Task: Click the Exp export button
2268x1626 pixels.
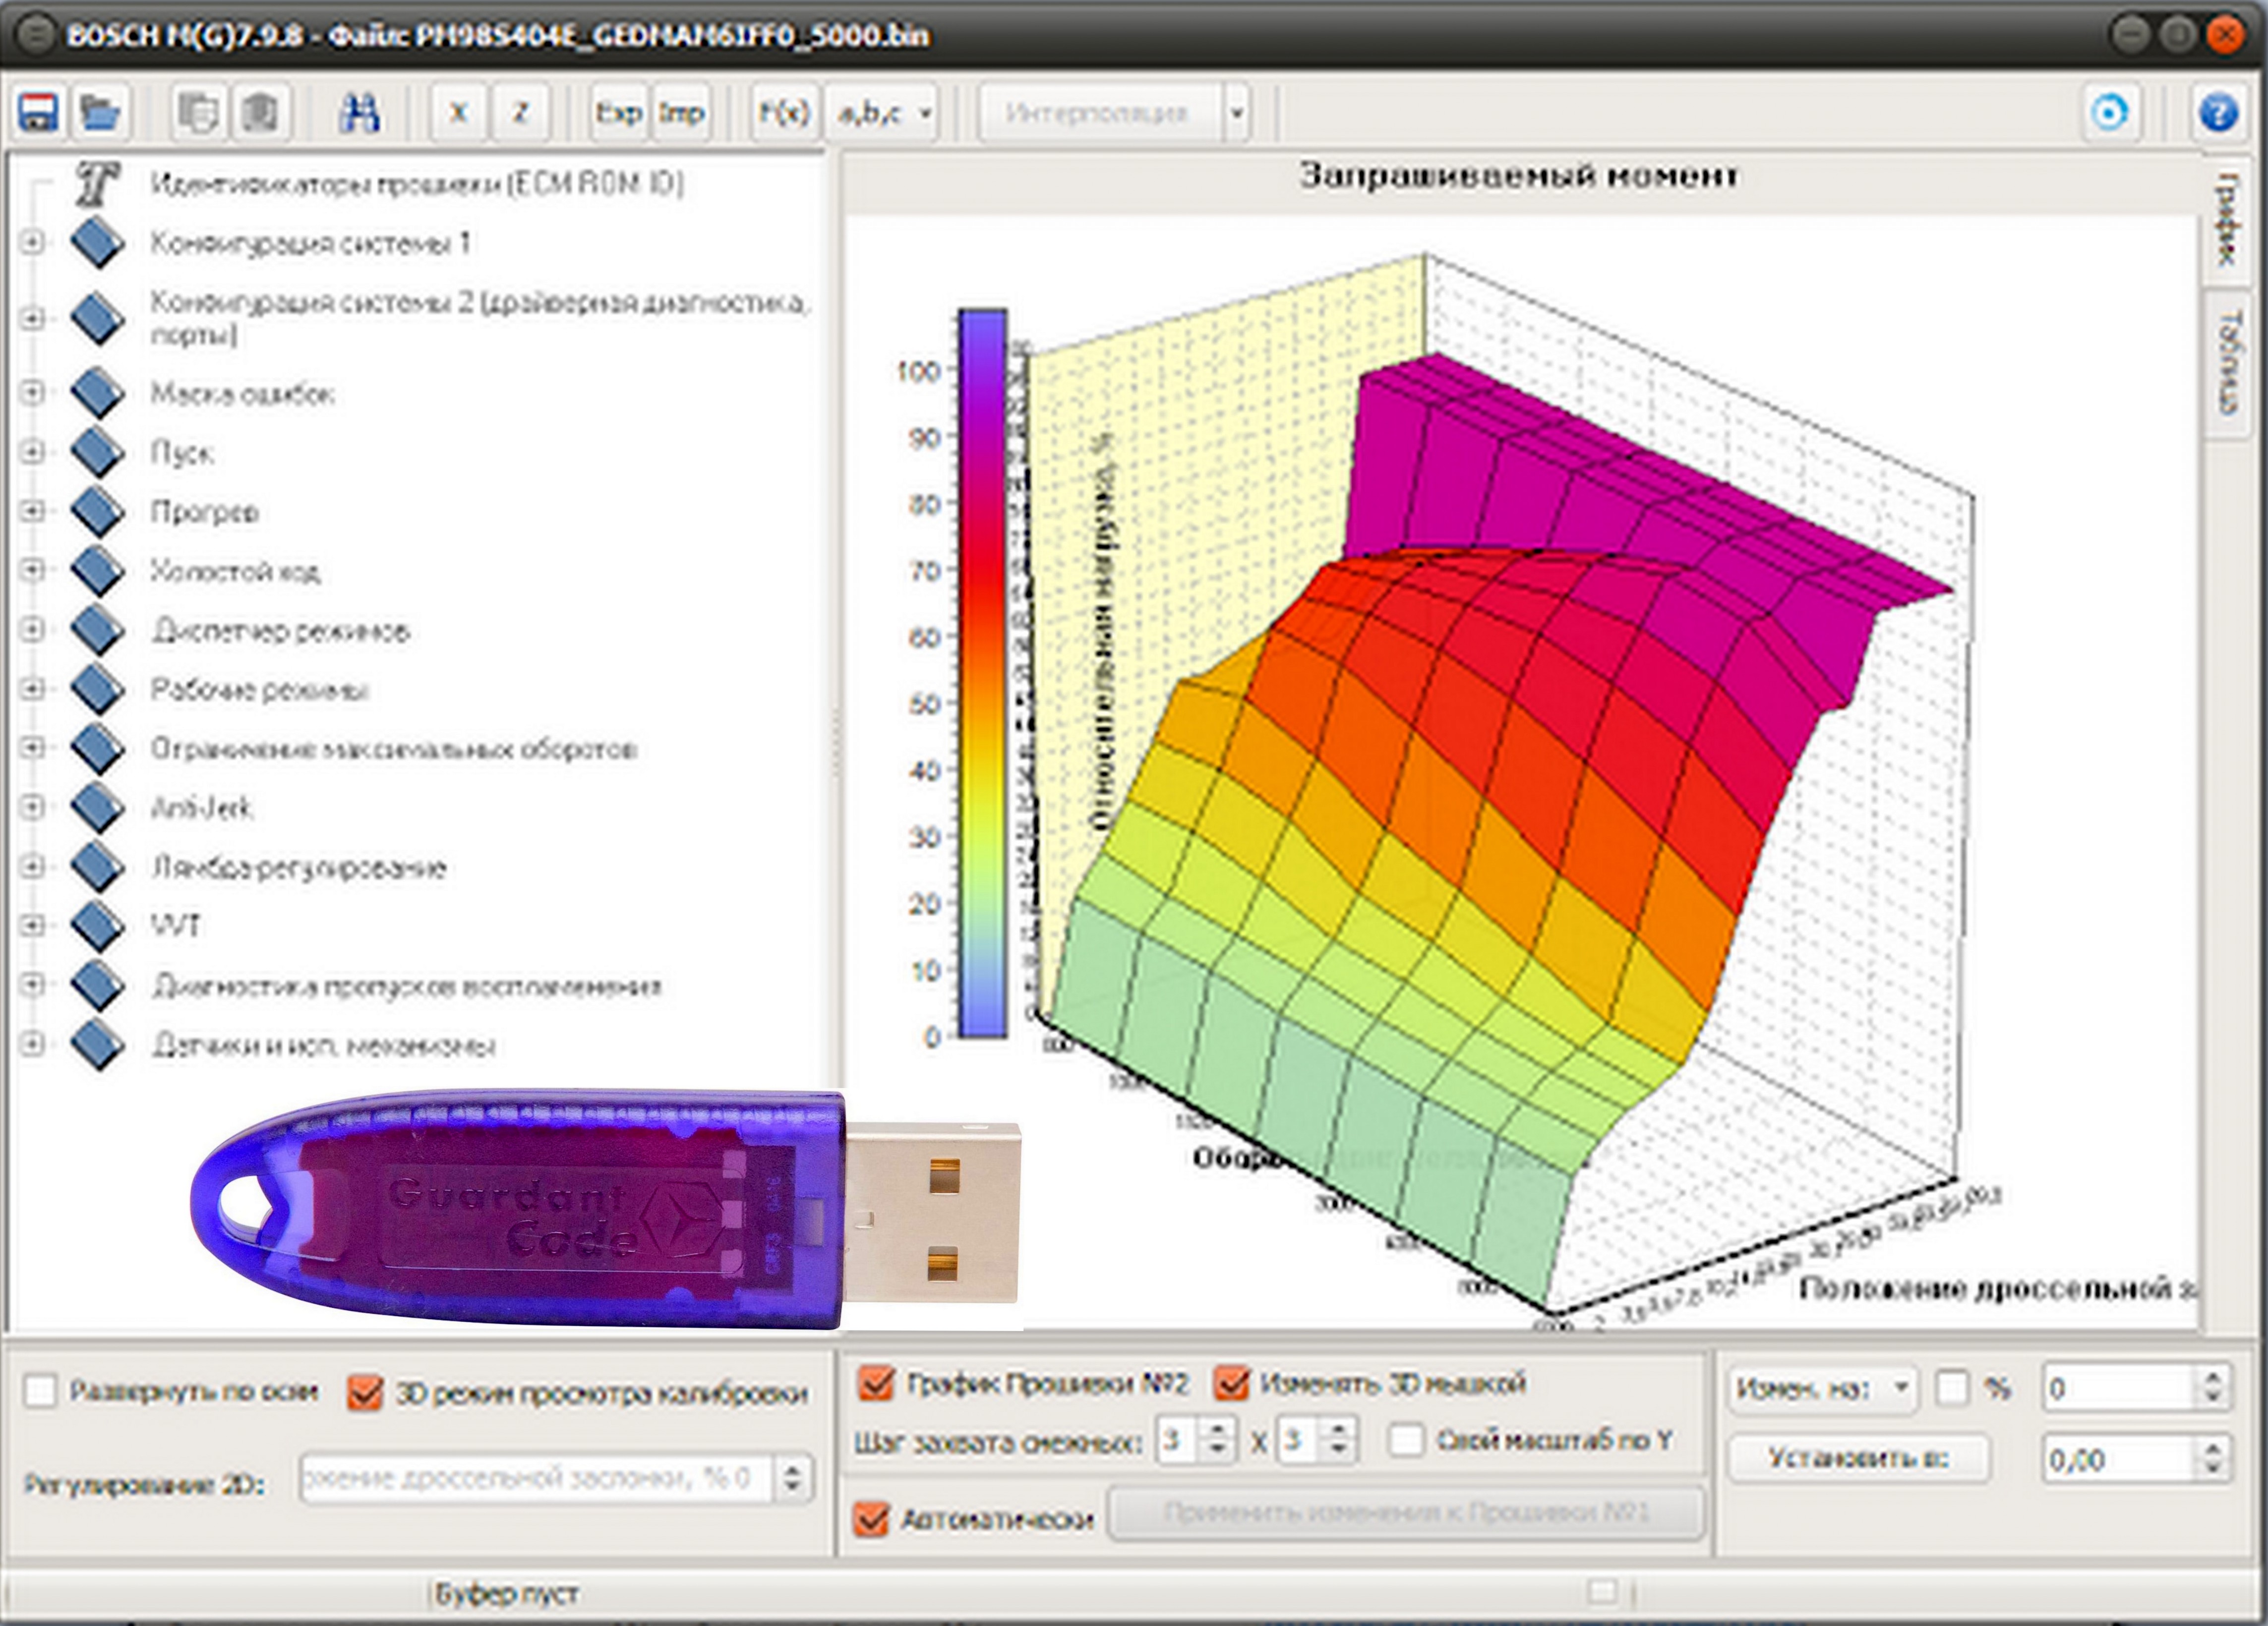Action: point(618,112)
